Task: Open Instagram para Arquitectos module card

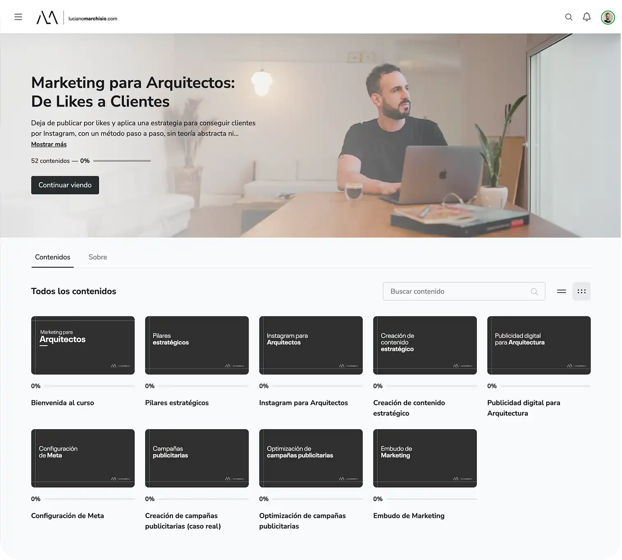Action: click(311, 345)
